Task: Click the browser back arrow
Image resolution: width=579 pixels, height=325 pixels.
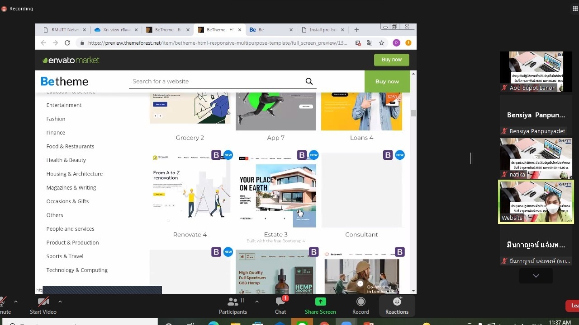Action: tap(43, 43)
